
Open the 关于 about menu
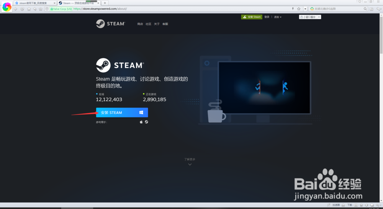pyautogui.click(x=157, y=24)
